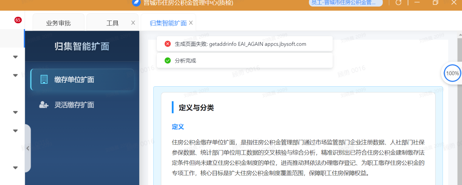Open the red 65 notification badge
Screen dimensions: 462x185
point(18,20)
